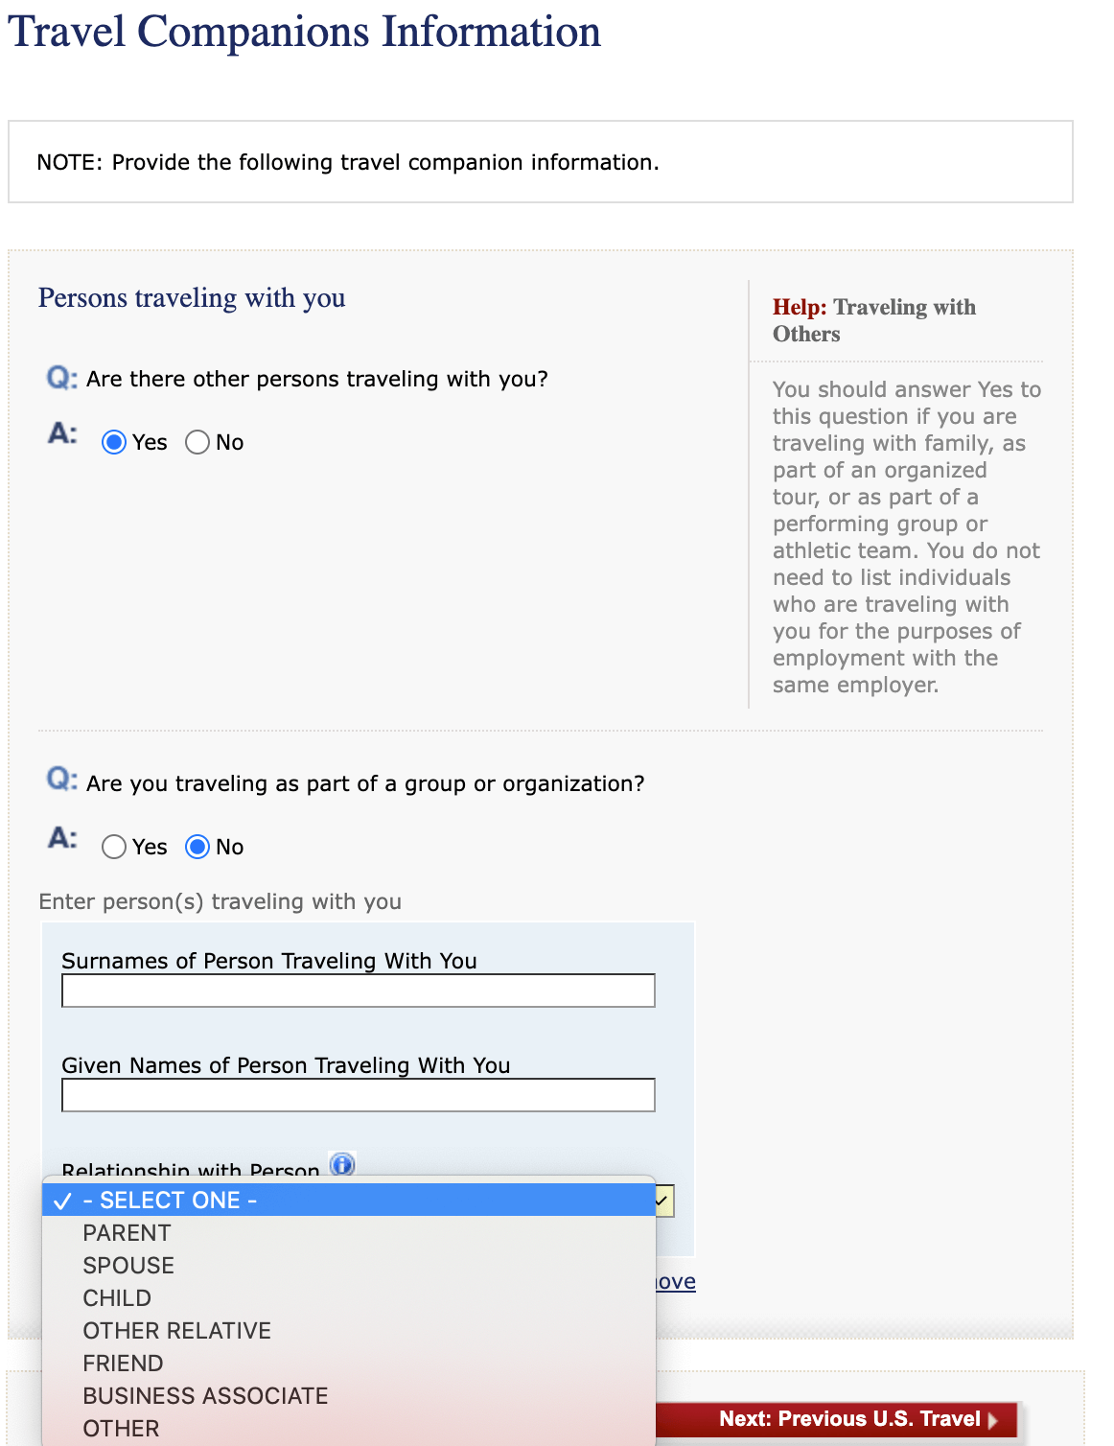Select No for other persons traveling
This screenshot has width=1114, height=1446.
pos(197,442)
